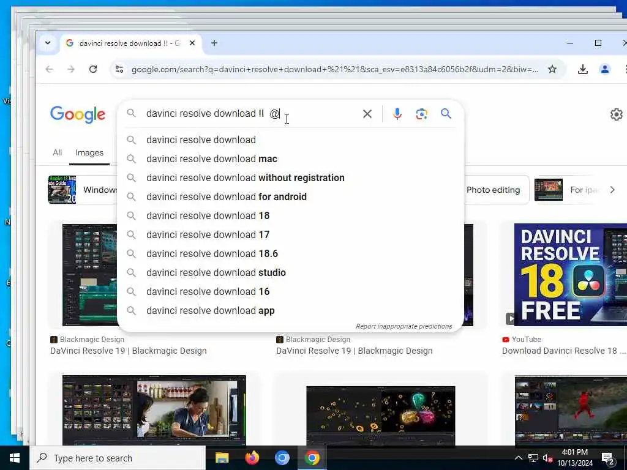Launch Firefox from the taskbar
The height and width of the screenshot is (470, 627).
252,458
